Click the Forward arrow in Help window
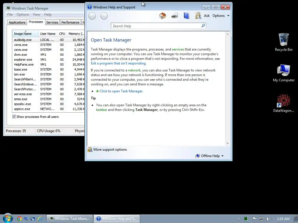The height and width of the screenshot is (223, 298). [x=104, y=16]
